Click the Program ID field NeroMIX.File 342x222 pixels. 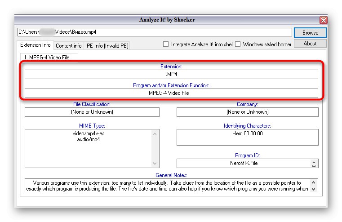pos(248,163)
